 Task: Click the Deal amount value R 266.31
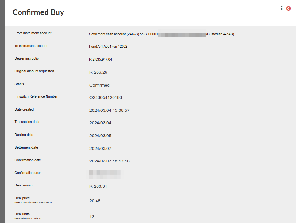98,186
